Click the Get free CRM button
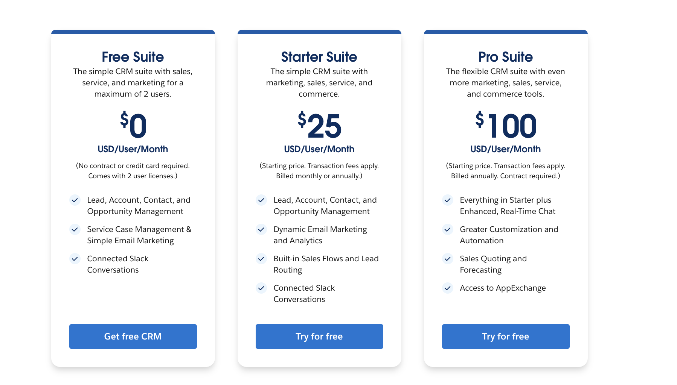Image resolution: width=677 pixels, height=385 pixels. pyautogui.click(x=133, y=336)
